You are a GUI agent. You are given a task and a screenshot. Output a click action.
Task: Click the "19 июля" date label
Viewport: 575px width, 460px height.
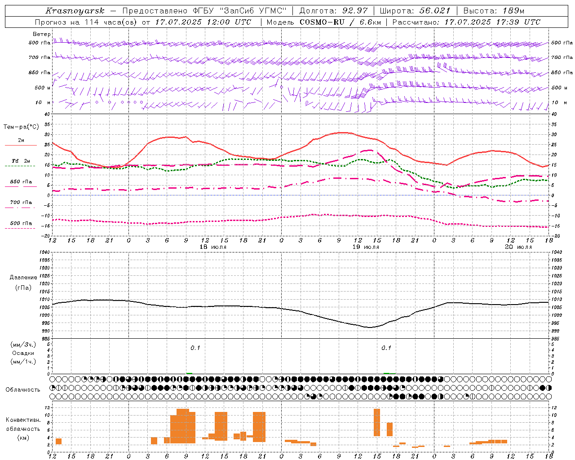click(366, 247)
